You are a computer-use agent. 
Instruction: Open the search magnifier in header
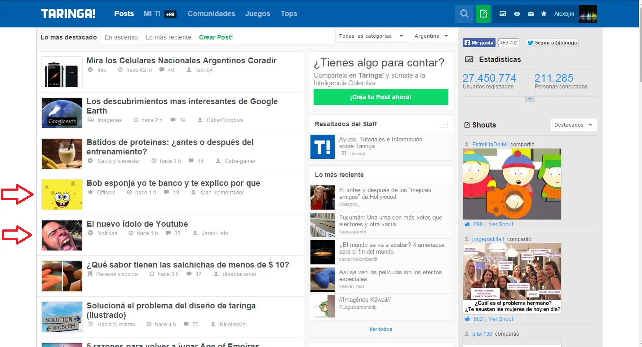[464, 14]
